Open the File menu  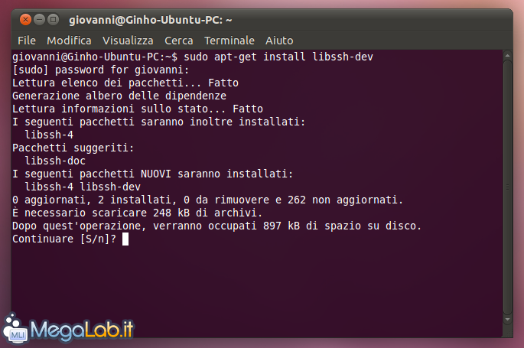tap(27, 41)
